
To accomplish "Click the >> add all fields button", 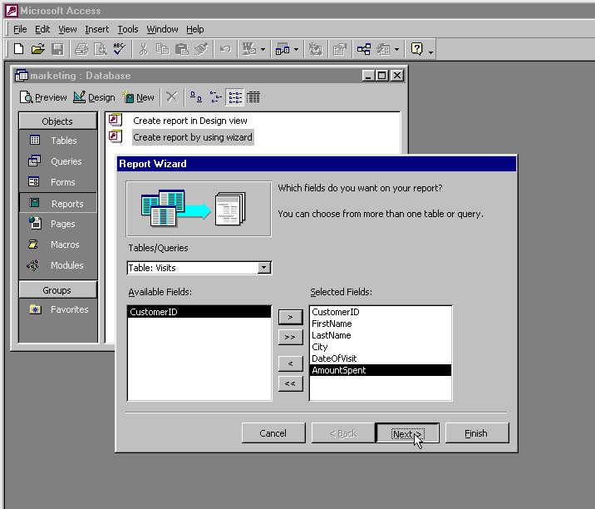I will (x=290, y=337).
